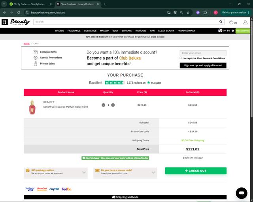Click the Fast delivery green banner
Screen dimensions: 253x202
click(x=115, y=158)
